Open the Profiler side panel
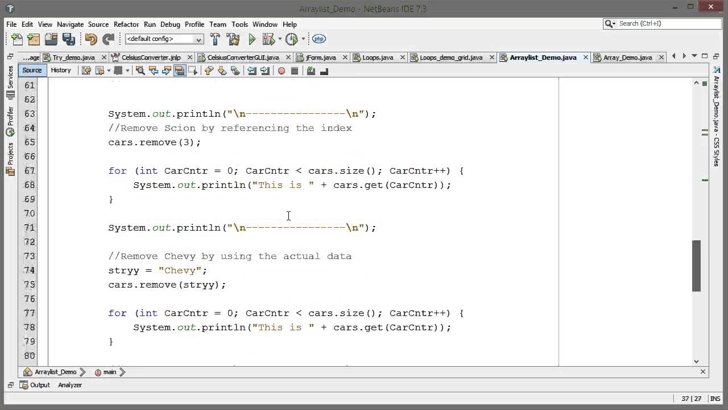The height and width of the screenshot is (410, 728). pyautogui.click(x=10, y=121)
